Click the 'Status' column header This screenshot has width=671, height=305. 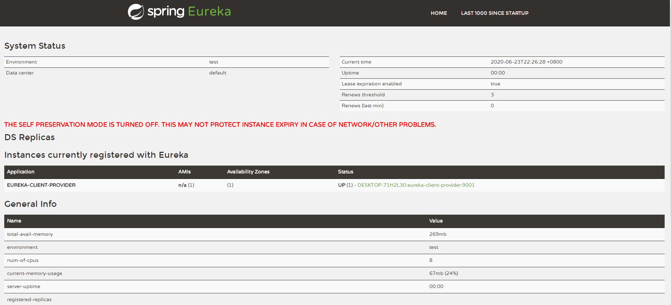pyautogui.click(x=346, y=172)
